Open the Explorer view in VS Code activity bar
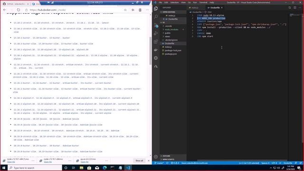 (156, 9)
